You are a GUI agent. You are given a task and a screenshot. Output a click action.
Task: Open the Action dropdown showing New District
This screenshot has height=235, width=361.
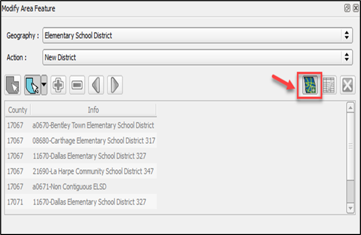point(198,57)
